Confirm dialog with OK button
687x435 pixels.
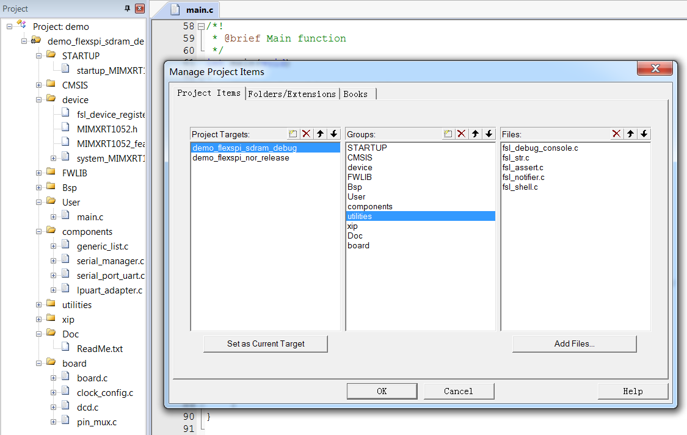point(382,391)
